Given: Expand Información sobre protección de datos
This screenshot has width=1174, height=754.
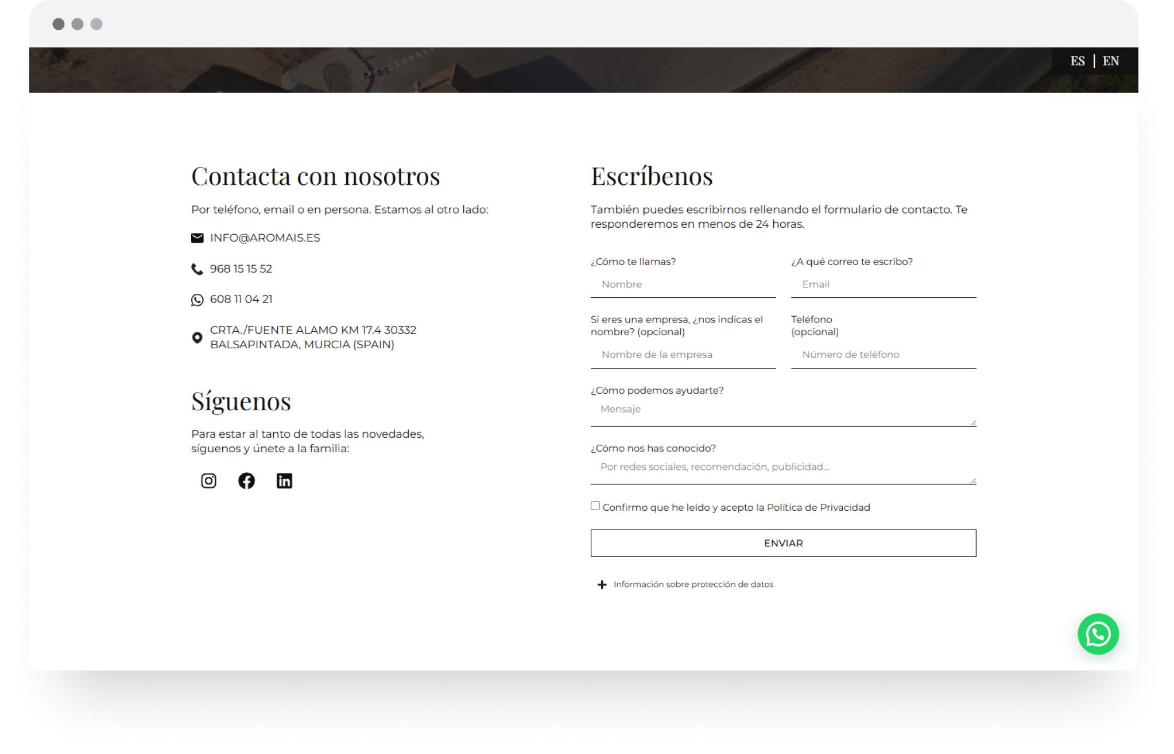Looking at the screenshot, I should 693,584.
